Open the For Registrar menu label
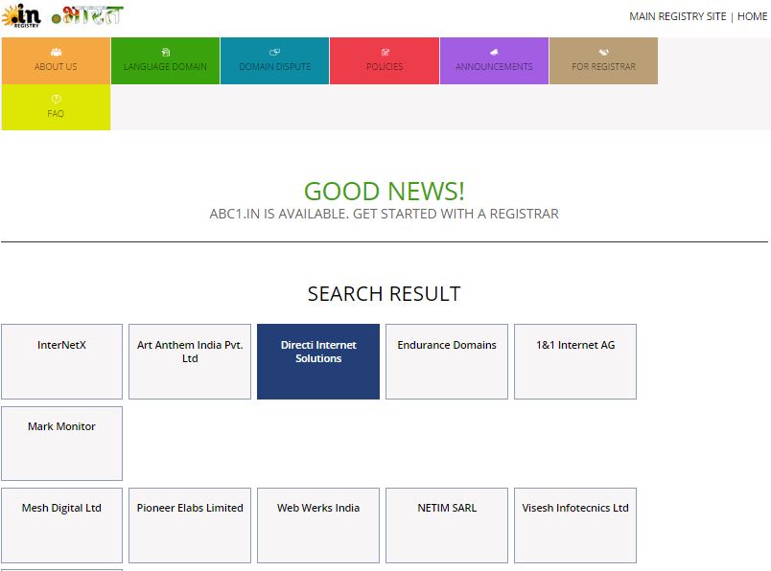The image size is (771, 571). [604, 66]
